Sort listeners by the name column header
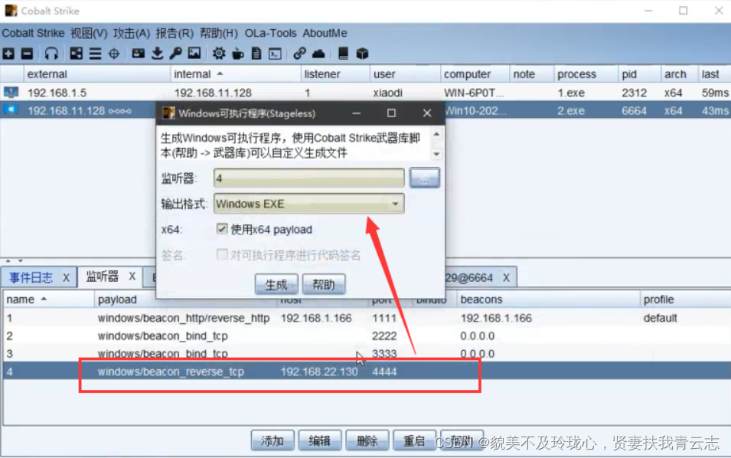Image resolution: width=731 pixels, height=458 pixels. pyautogui.click(x=48, y=299)
